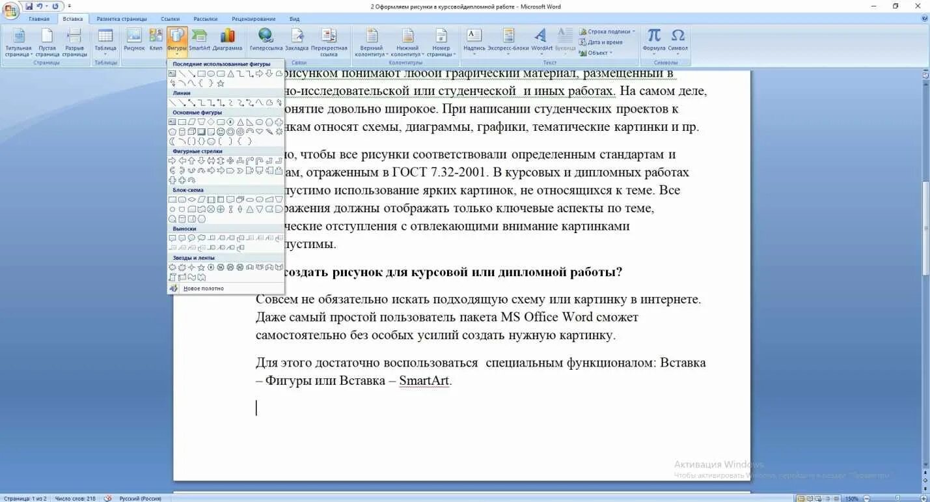This screenshot has height=502, width=930.
Task: Open Microsoft Office Word Help
Action: 924,19
